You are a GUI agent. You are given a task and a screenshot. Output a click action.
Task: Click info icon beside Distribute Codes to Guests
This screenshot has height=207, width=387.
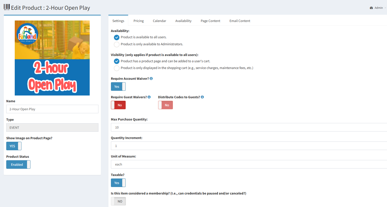202,97
